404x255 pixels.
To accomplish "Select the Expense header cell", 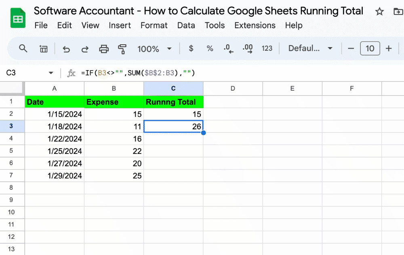I will (114, 102).
